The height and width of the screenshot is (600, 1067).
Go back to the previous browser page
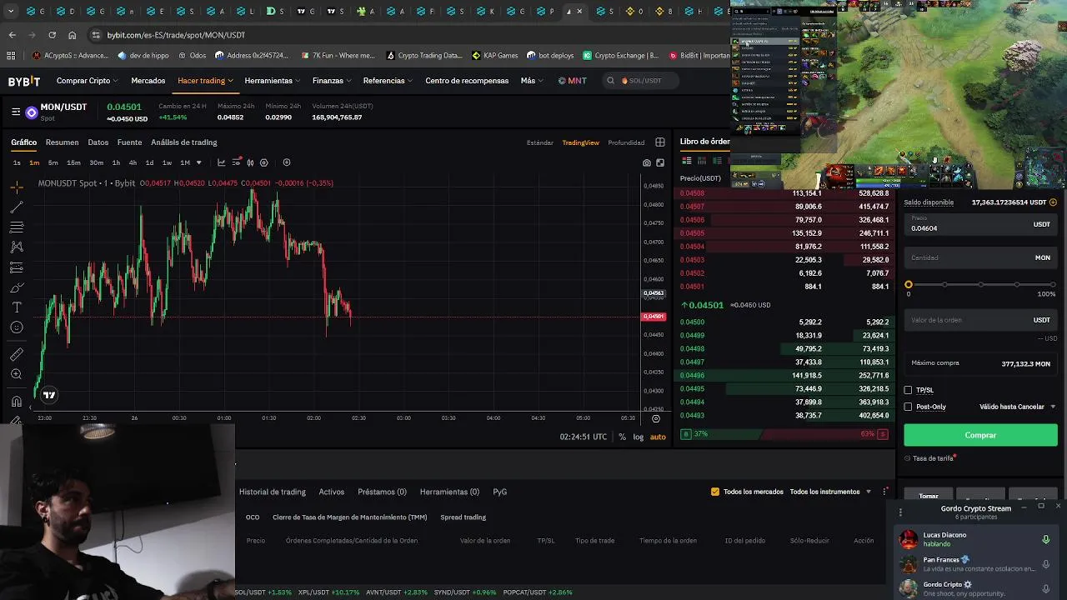coord(12,35)
